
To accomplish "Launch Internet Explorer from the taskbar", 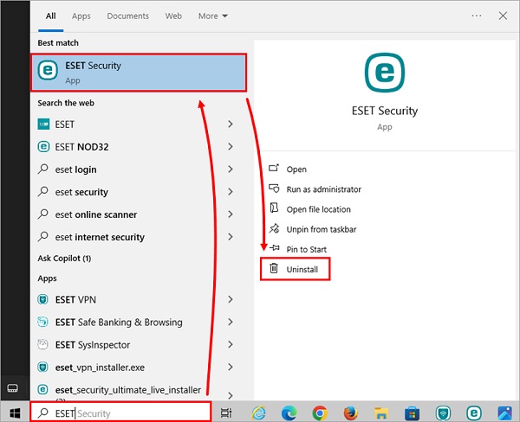I will (258, 413).
